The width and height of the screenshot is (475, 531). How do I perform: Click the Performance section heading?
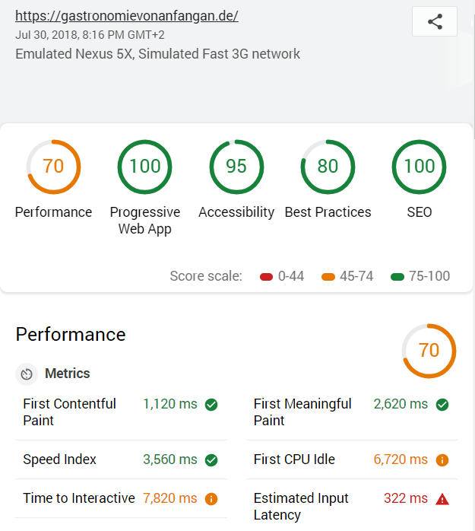(x=71, y=335)
